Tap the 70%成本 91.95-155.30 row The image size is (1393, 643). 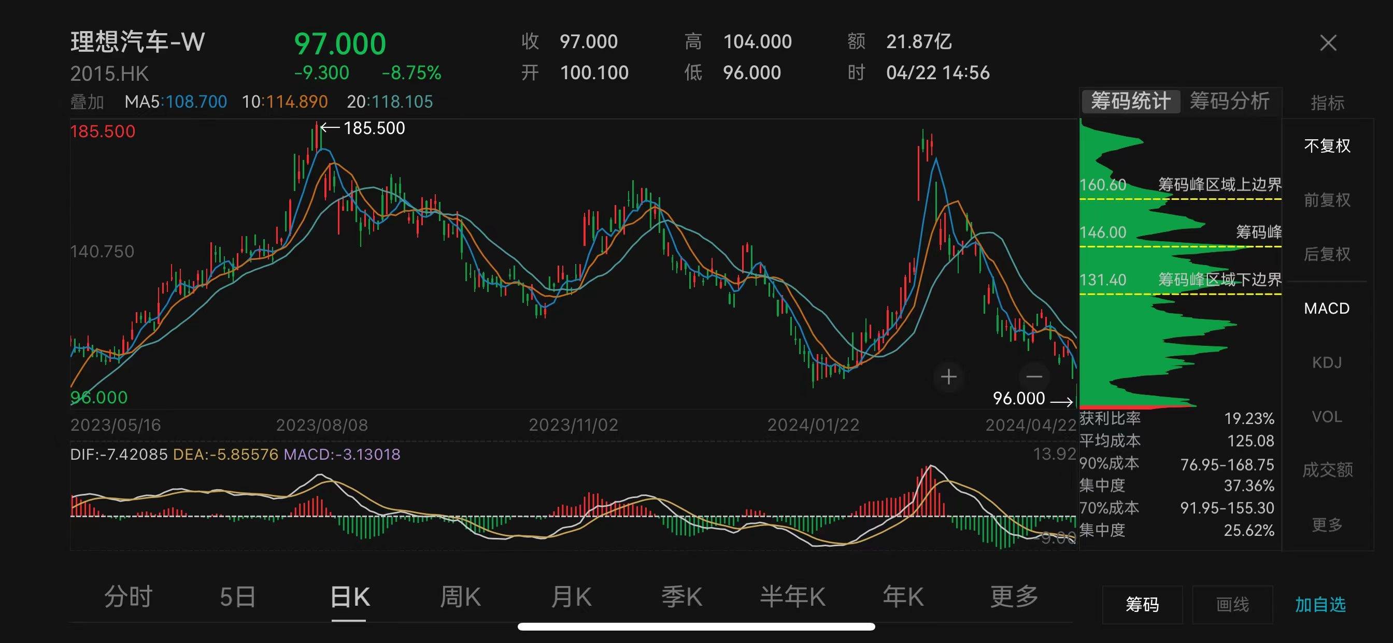pyautogui.click(x=1177, y=508)
